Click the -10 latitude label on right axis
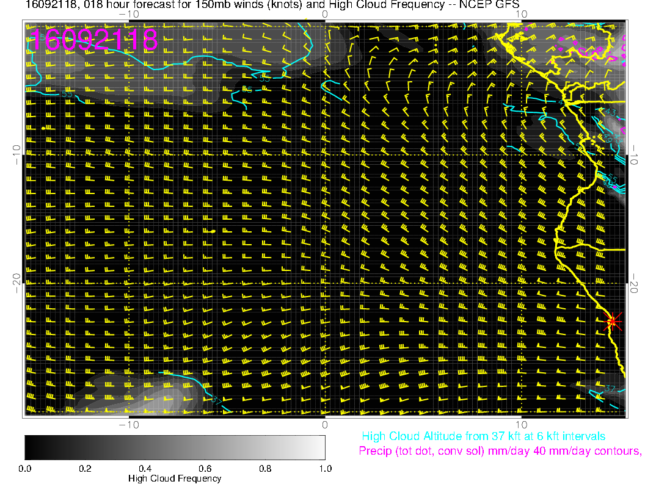The height and width of the screenshot is (498, 645). coord(634,154)
